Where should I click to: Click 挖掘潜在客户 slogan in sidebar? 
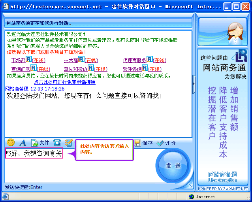[x=212, y=113]
